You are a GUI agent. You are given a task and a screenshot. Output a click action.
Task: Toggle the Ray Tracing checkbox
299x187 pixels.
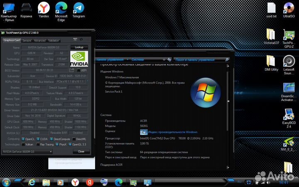pos(38,145)
